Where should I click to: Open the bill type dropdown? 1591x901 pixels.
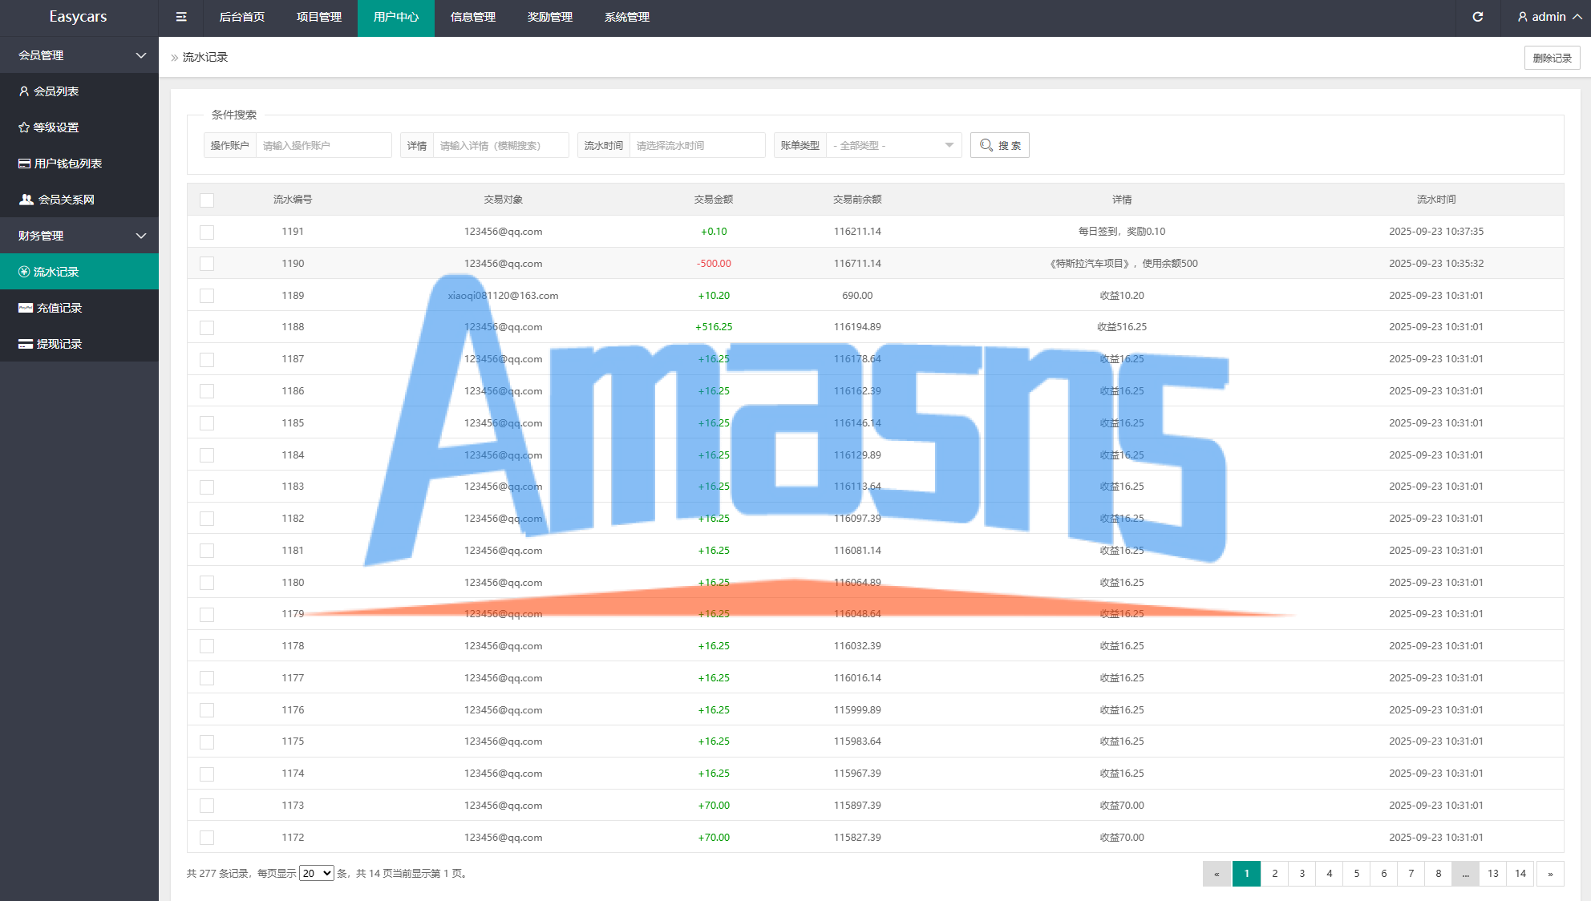(893, 145)
